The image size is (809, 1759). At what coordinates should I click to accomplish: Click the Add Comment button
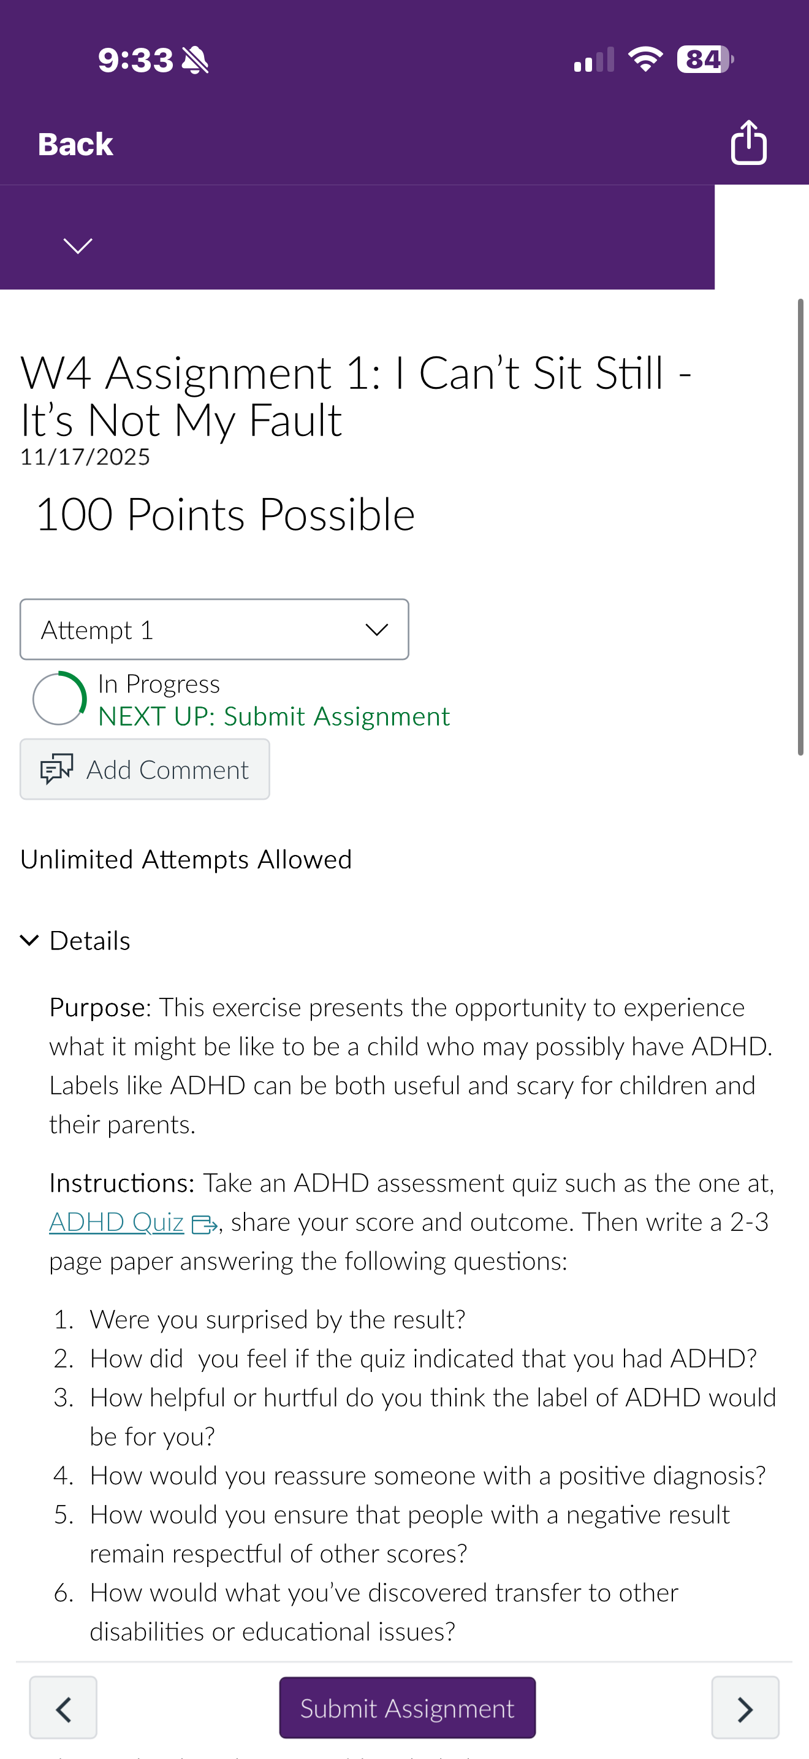pos(145,770)
